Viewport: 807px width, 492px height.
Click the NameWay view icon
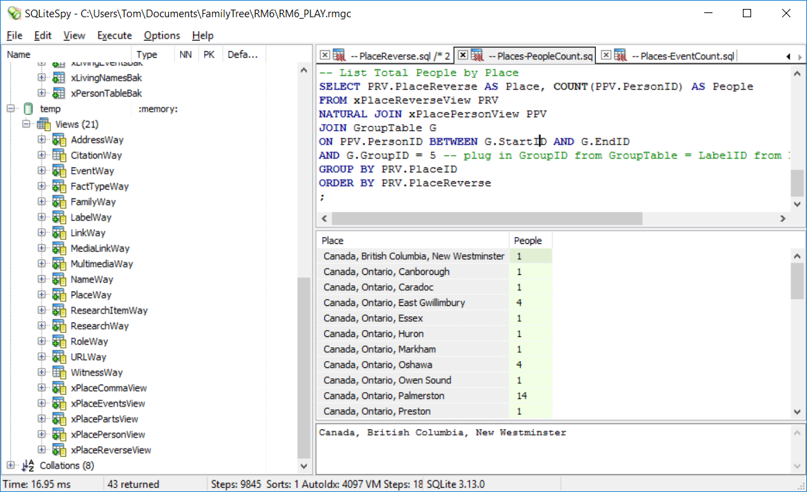(59, 279)
